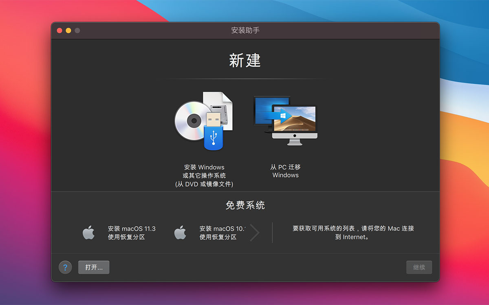489x305 pixels.
Task: Click the 安装助手 window title
Action: 245,30
